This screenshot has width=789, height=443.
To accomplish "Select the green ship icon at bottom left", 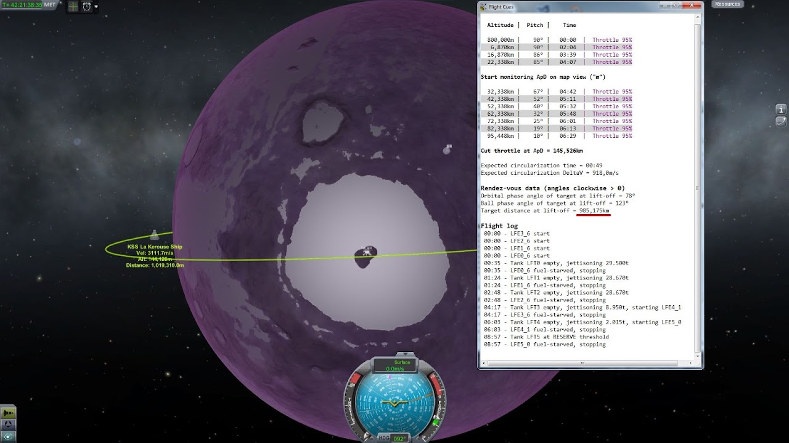I will click(x=8, y=413).
